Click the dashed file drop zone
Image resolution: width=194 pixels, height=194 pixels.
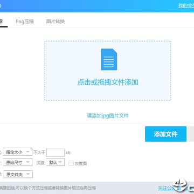108,71
